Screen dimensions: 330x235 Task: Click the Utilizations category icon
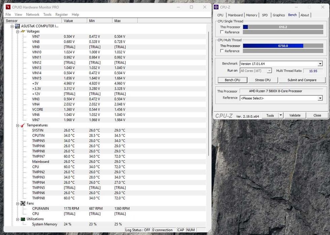23,219
